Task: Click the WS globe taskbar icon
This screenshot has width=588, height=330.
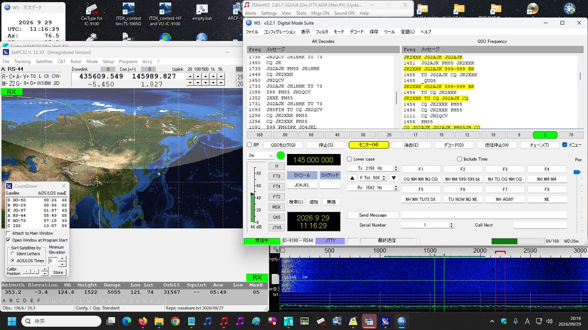Action: (401, 321)
